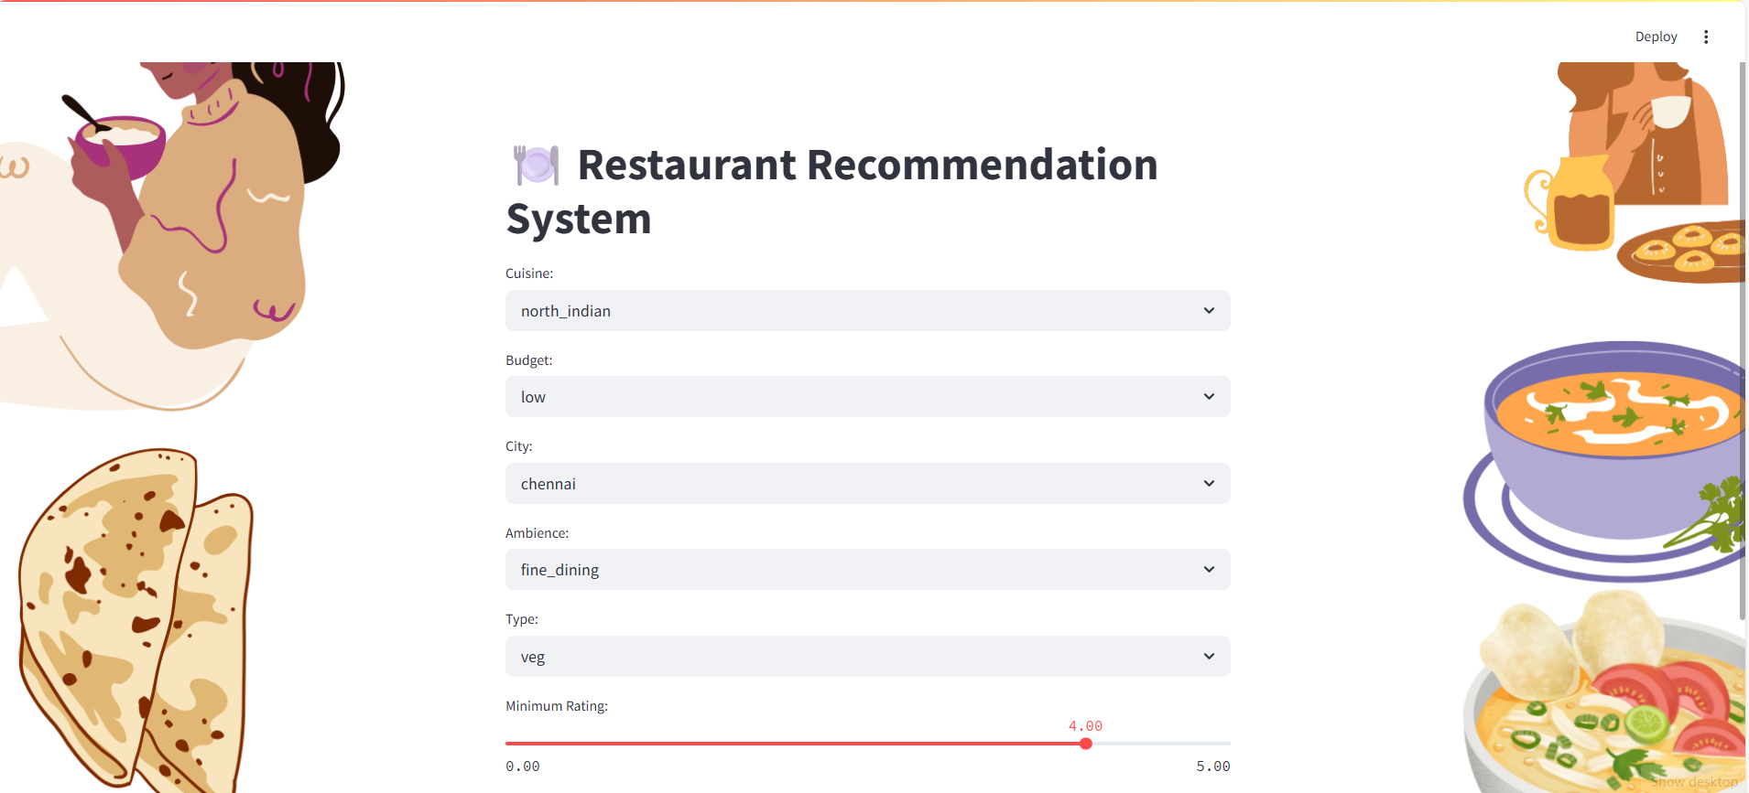Click the chevron arrow in Type dropdown
The height and width of the screenshot is (793, 1749).
[x=1209, y=657]
